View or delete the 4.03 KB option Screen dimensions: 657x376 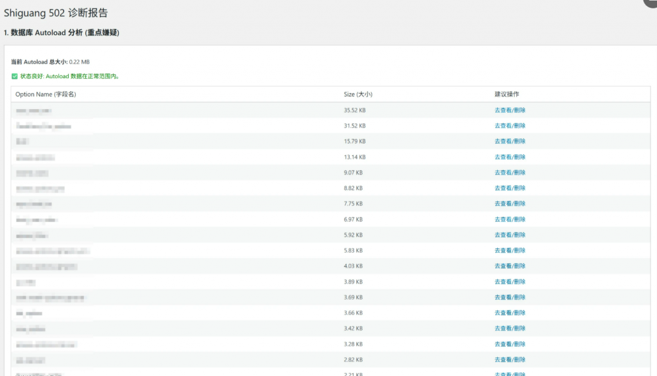pyautogui.click(x=509, y=266)
